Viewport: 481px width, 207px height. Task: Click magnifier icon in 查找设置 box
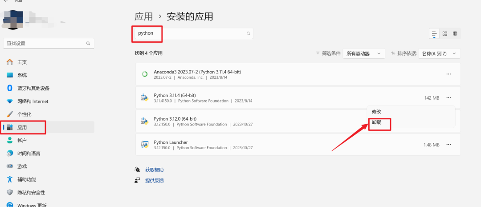click(88, 44)
